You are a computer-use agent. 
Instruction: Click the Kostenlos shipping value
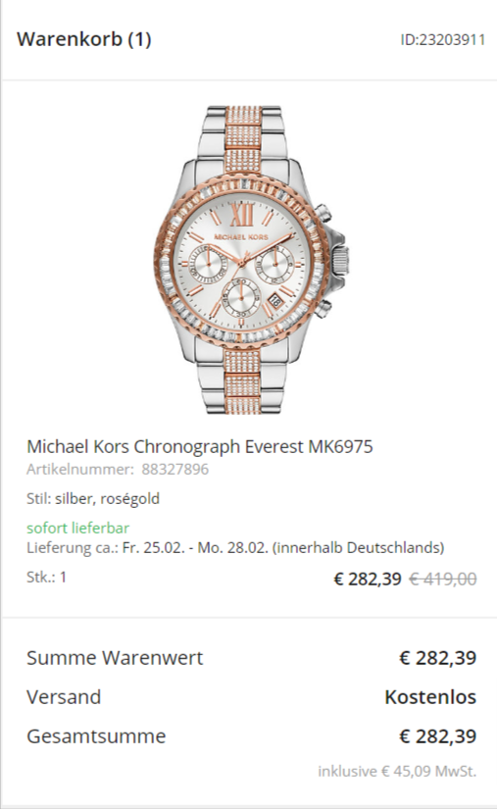point(430,697)
